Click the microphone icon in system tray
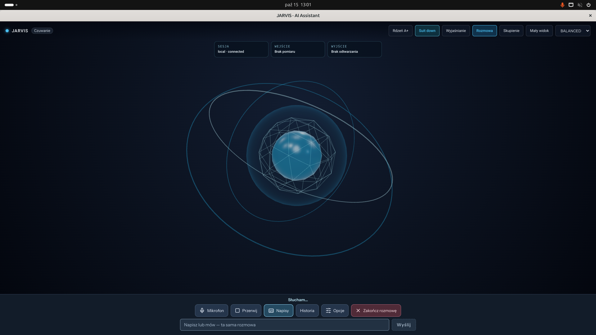596x335 pixels. point(562,5)
